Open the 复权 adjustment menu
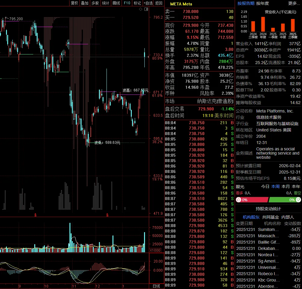Screen dimensions: 302x289 pos(74,3)
